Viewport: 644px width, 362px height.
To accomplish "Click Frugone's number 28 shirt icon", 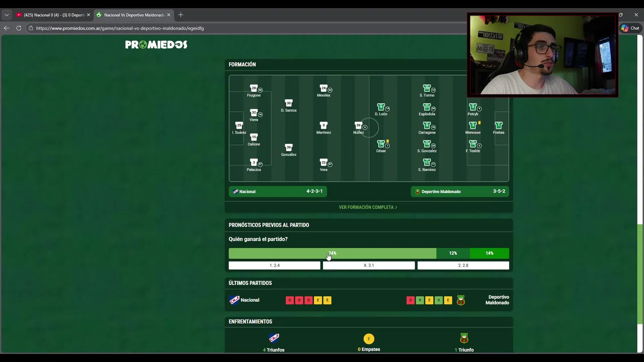I will point(254,88).
